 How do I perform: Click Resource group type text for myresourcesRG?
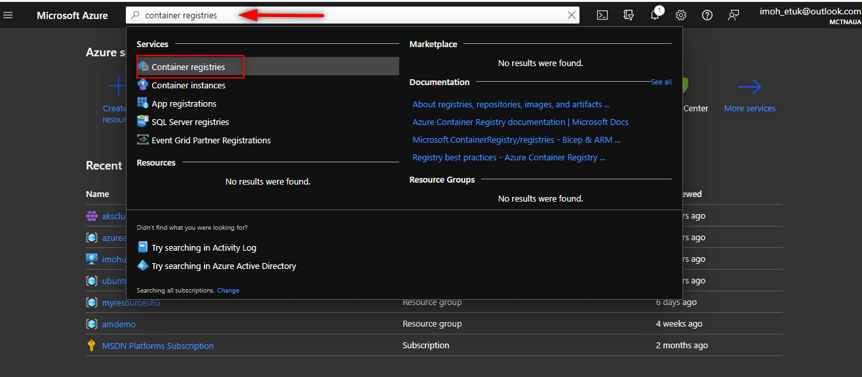(x=432, y=302)
